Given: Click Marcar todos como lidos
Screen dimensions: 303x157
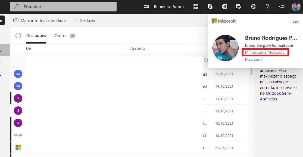Looking at the screenshot, I should click(x=43, y=20).
